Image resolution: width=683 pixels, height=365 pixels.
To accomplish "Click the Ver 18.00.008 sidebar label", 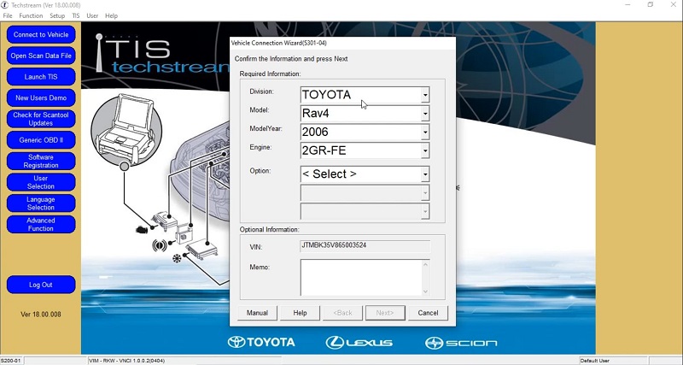I will coord(41,315).
